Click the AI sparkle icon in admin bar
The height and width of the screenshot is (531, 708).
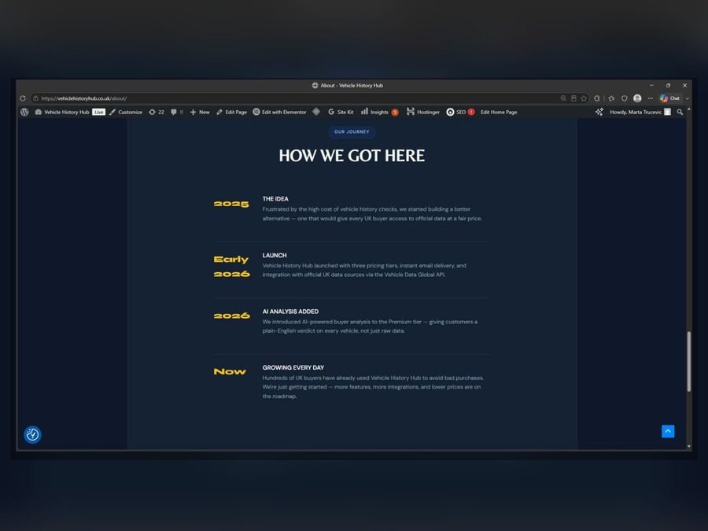coord(599,112)
